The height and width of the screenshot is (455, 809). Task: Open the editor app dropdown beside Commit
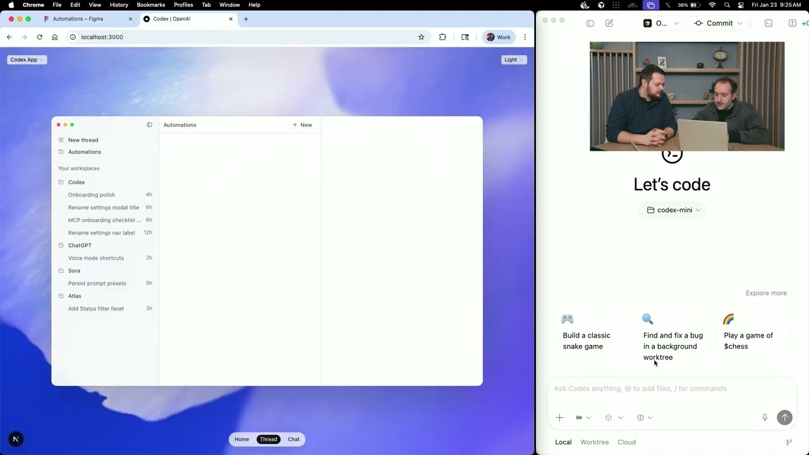click(x=661, y=23)
